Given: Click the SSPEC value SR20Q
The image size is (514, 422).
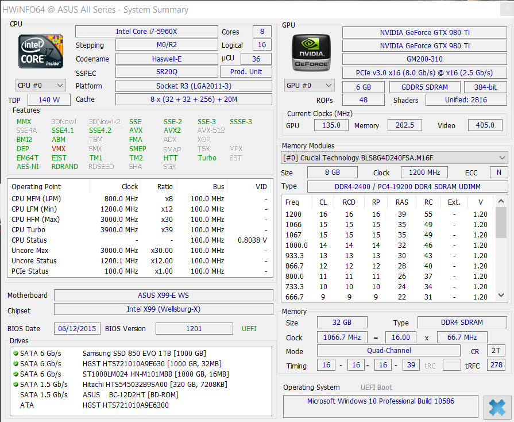Looking at the screenshot, I should (167, 71).
